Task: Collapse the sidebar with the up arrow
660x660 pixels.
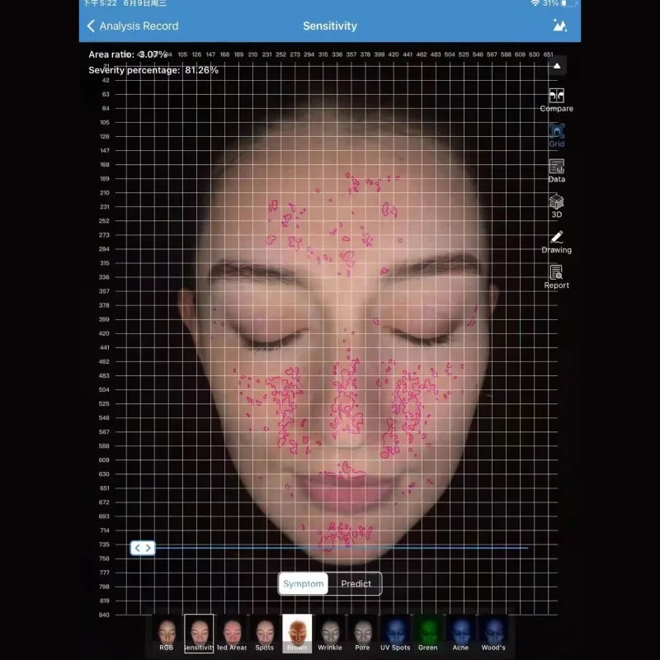Action: pyautogui.click(x=556, y=65)
